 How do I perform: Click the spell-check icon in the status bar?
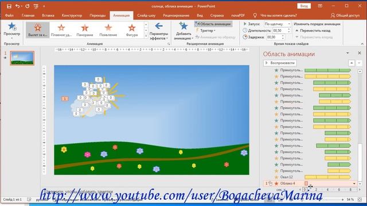point(29,200)
